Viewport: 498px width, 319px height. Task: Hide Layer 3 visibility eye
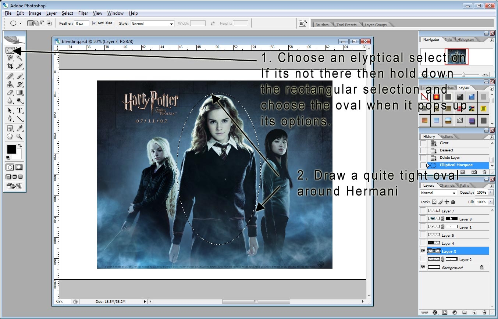pos(423,251)
